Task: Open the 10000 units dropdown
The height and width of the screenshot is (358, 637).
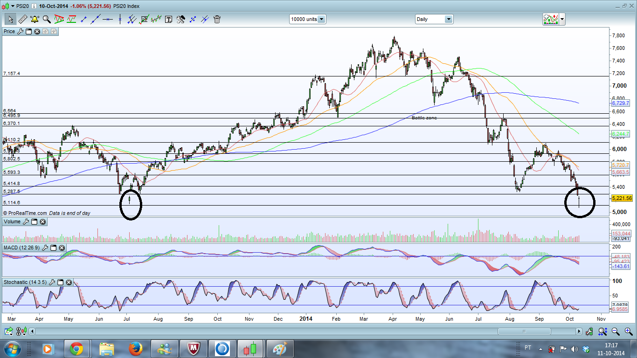Action: point(321,19)
